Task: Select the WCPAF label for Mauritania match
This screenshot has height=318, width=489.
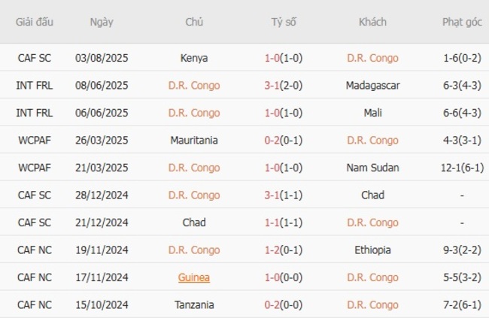Action: coord(34,141)
